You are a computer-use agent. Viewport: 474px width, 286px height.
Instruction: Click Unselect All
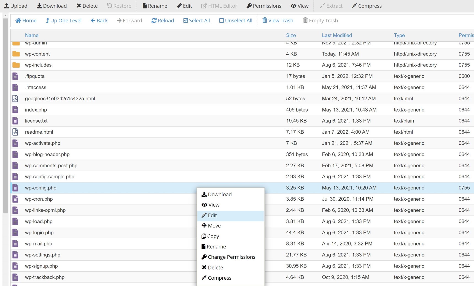(236, 20)
